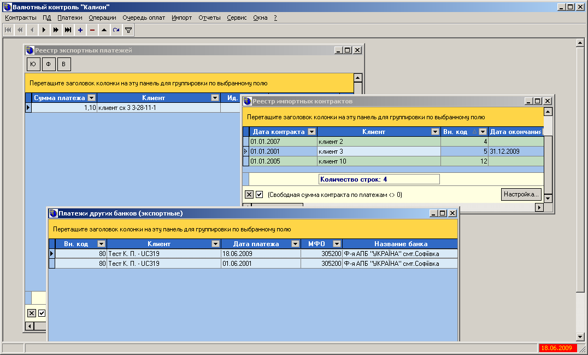Click the black up-triangle edit icon
Viewport: 588px width, 355px height.
click(104, 30)
